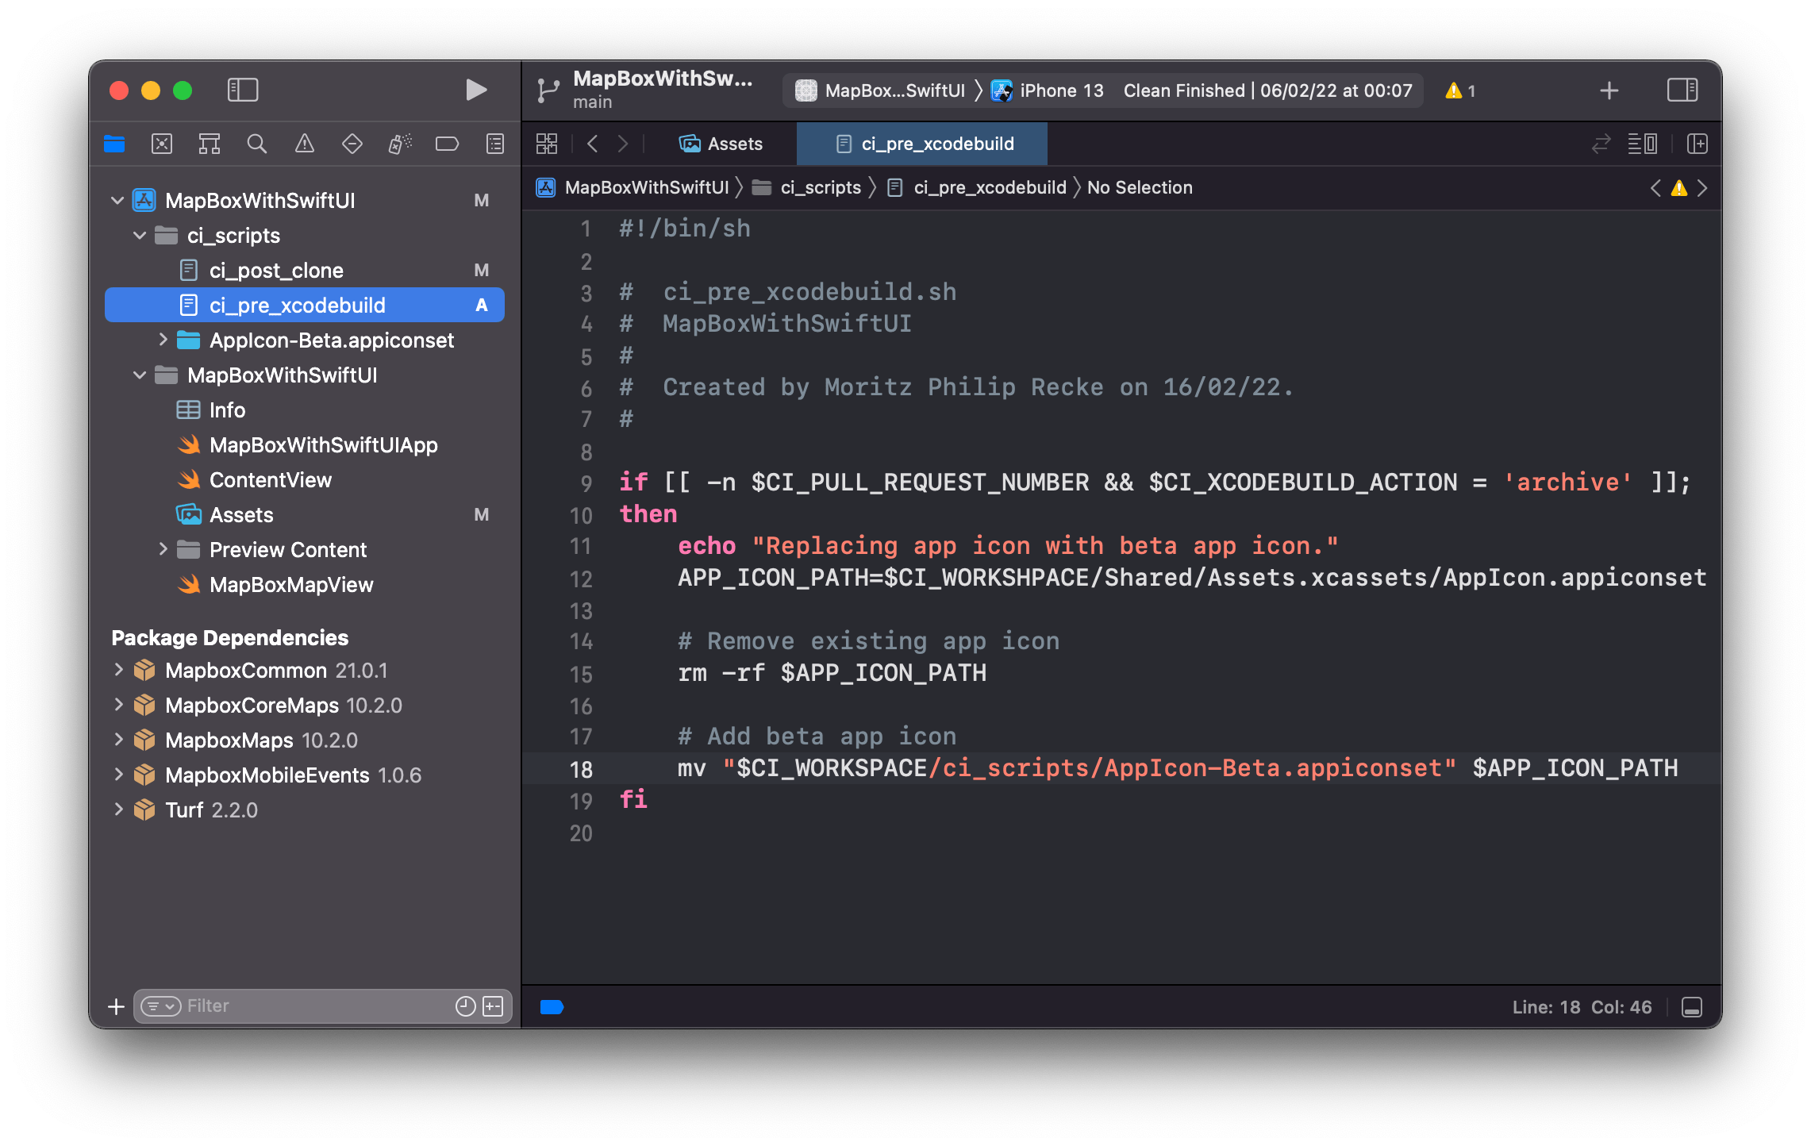Open the Find navigator with the magnifying glass icon
Viewport: 1811px width, 1146px height.
[x=257, y=144]
